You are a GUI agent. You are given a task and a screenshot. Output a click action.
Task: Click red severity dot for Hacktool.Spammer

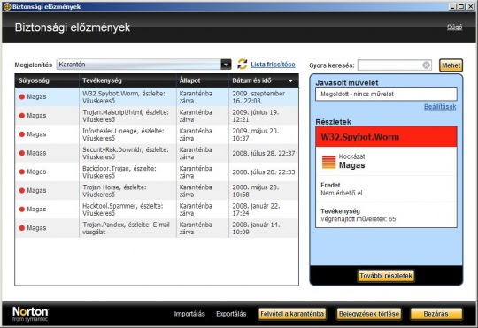click(x=22, y=210)
